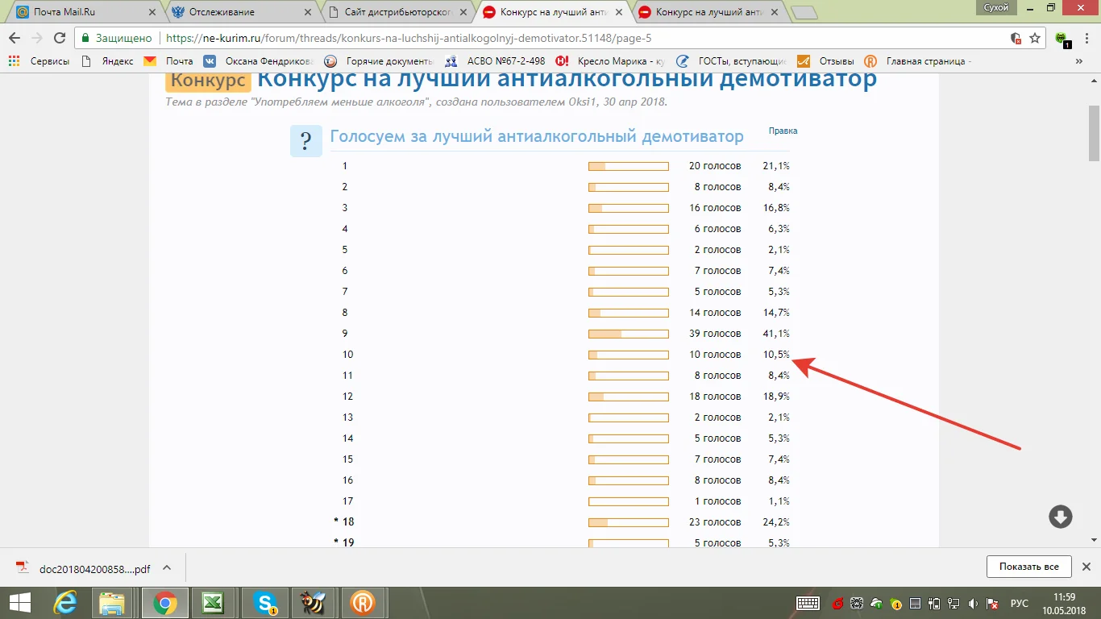Open the Почта bookmark

[169, 61]
